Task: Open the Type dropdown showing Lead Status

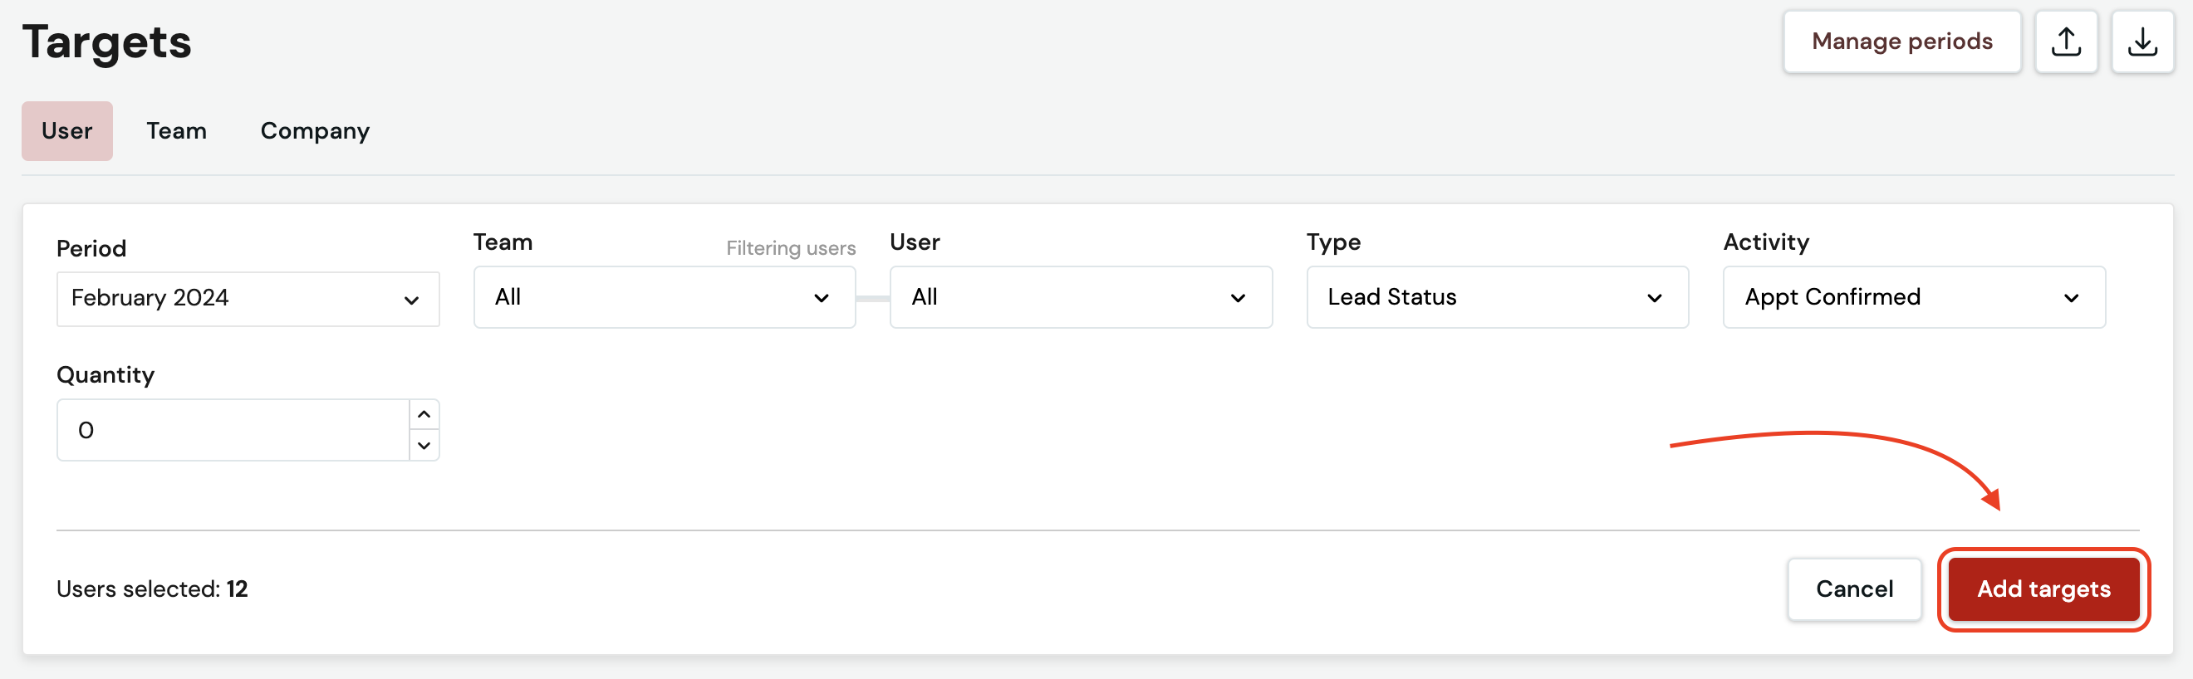Action: (1498, 297)
